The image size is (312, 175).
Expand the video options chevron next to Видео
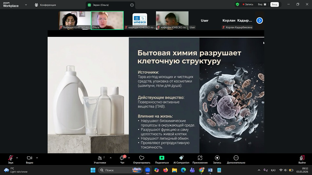click(37, 158)
